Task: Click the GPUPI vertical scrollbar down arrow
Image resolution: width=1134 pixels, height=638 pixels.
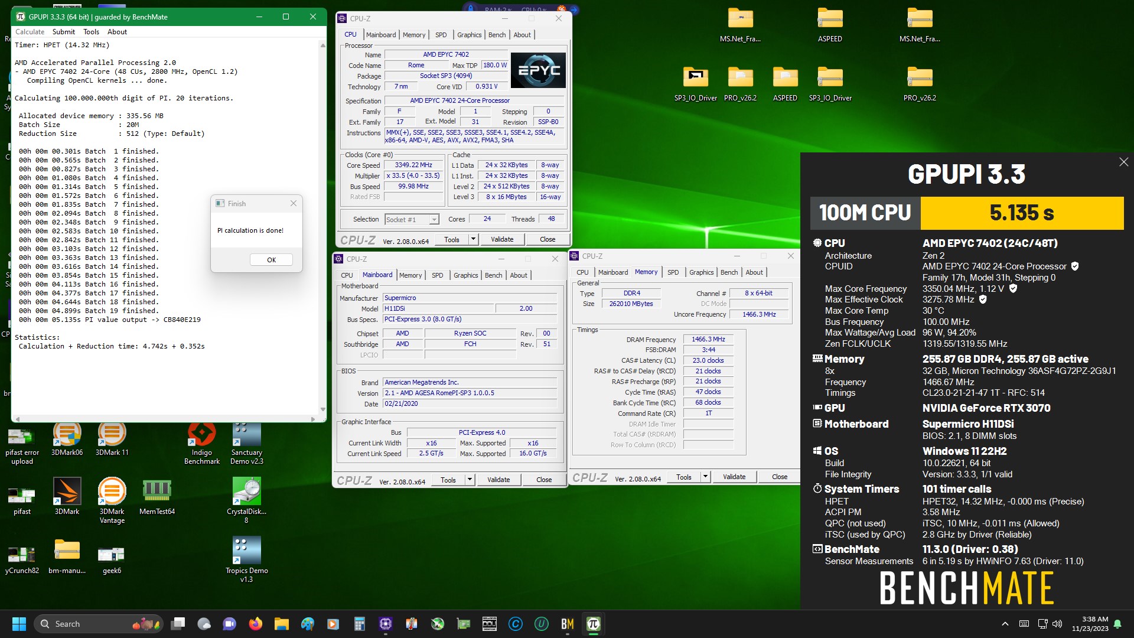Action: point(322,409)
